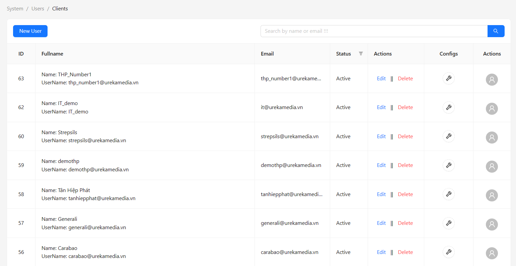This screenshot has width=516, height=266.
Task: Open configs wrench for Carabao
Action: (x=449, y=252)
